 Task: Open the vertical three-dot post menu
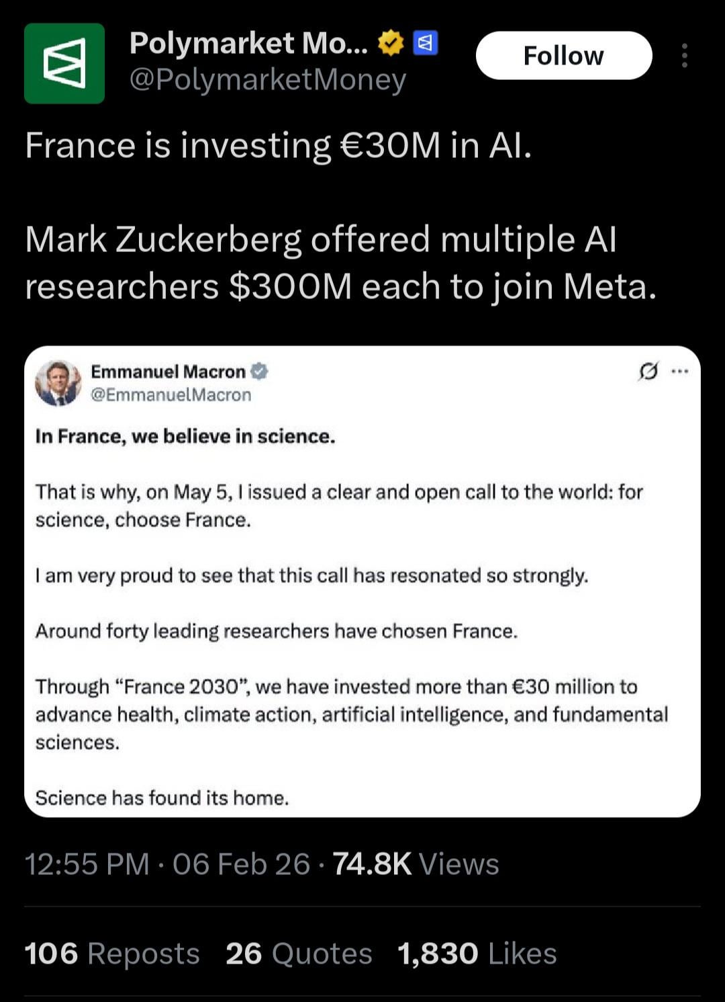[684, 56]
